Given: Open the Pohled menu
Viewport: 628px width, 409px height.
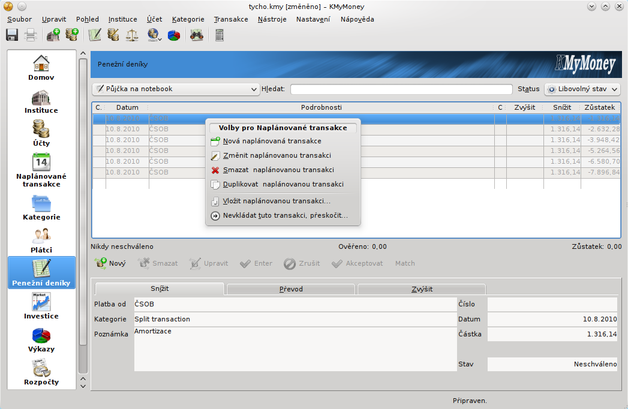Looking at the screenshot, I should (x=88, y=19).
